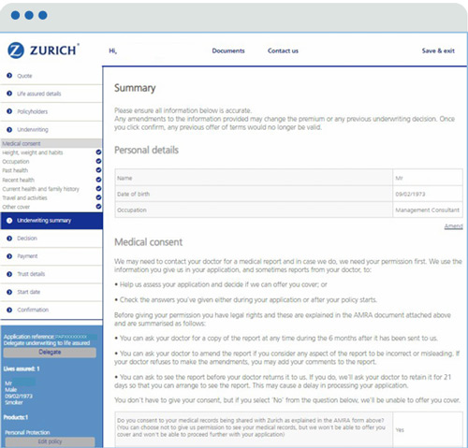The image size is (468, 448).
Task: Click the arrow icon beside Confirmation
Action: coord(9,310)
